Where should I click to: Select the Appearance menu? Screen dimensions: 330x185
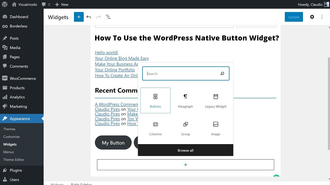coord(22,119)
